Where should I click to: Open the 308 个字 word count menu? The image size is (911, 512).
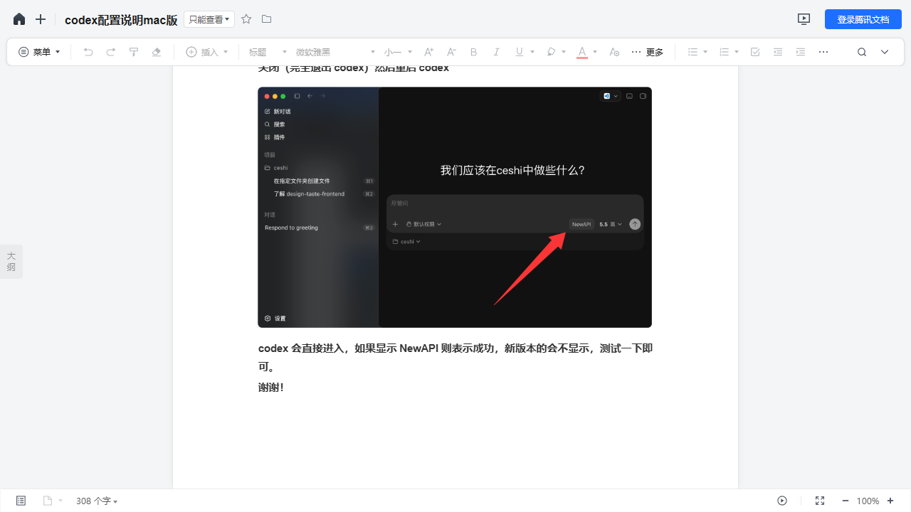pyautogui.click(x=97, y=501)
